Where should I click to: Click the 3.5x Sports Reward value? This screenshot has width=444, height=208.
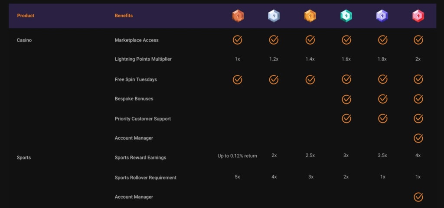click(x=382, y=156)
